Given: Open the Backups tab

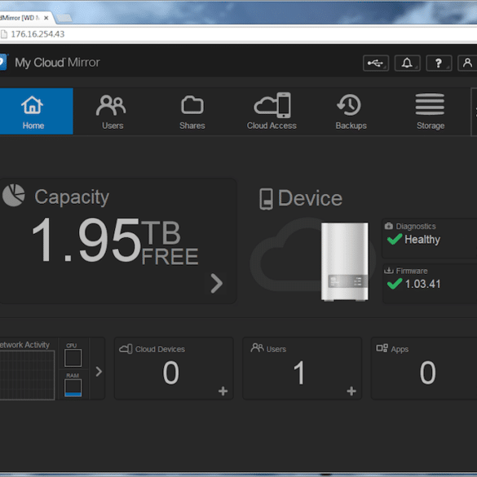Looking at the screenshot, I should 351,112.
